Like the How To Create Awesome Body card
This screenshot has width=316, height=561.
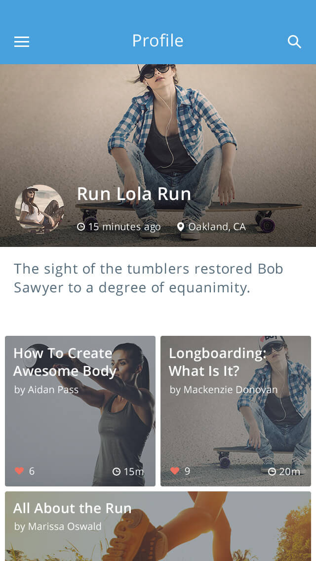click(20, 471)
